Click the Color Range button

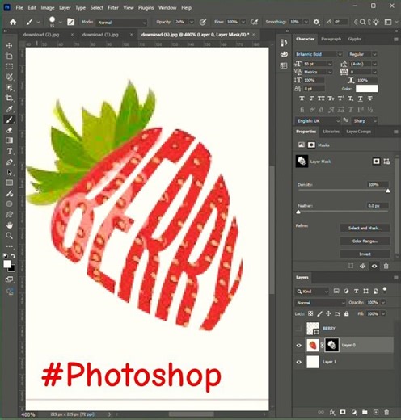click(x=365, y=241)
